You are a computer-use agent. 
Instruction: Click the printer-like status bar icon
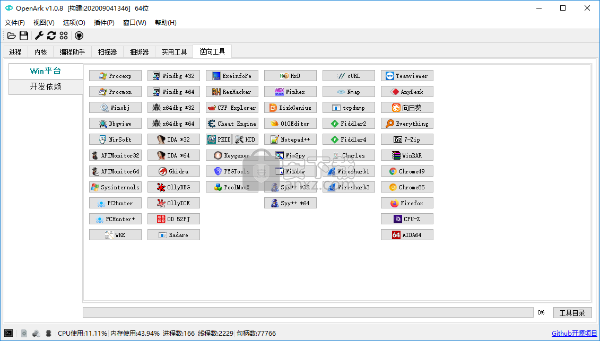click(x=37, y=334)
